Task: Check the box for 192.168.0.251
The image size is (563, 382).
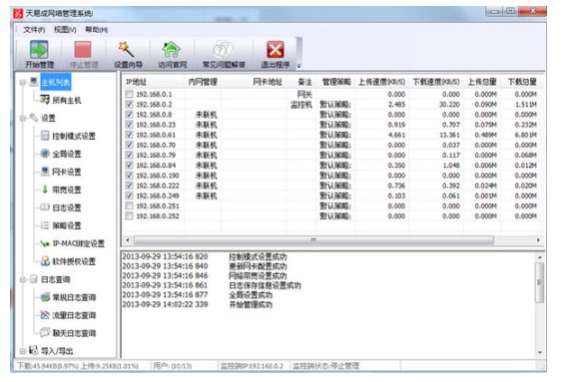Action: [x=129, y=205]
